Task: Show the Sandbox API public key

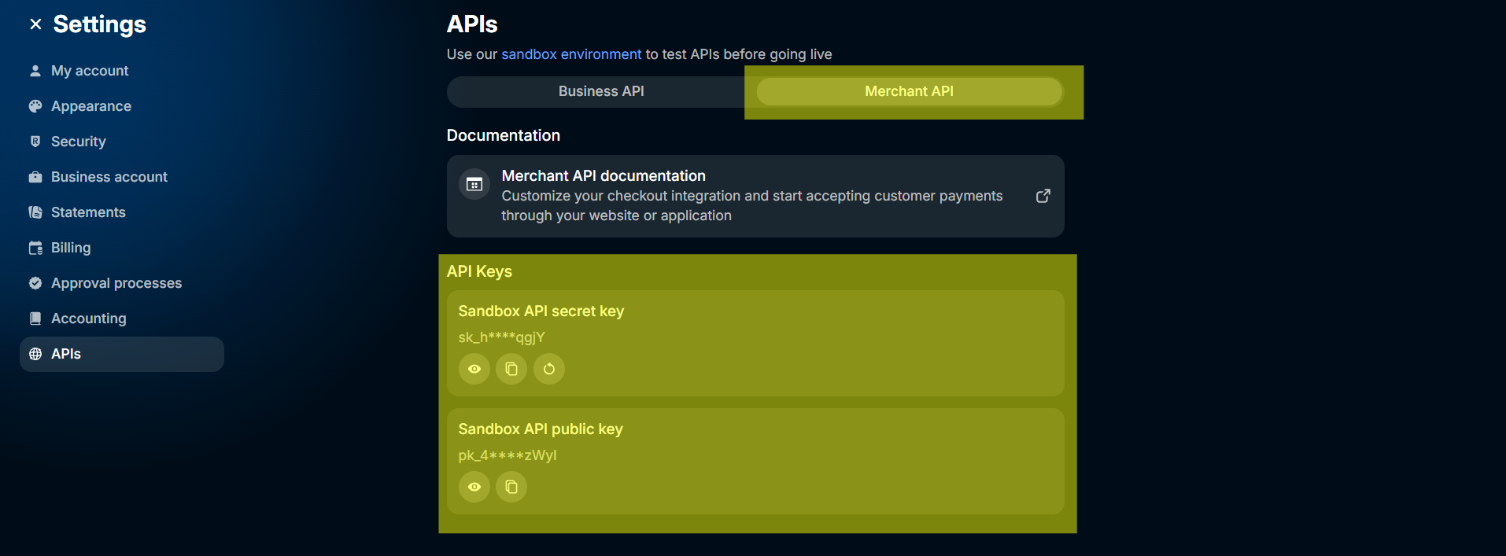Action: tap(474, 487)
